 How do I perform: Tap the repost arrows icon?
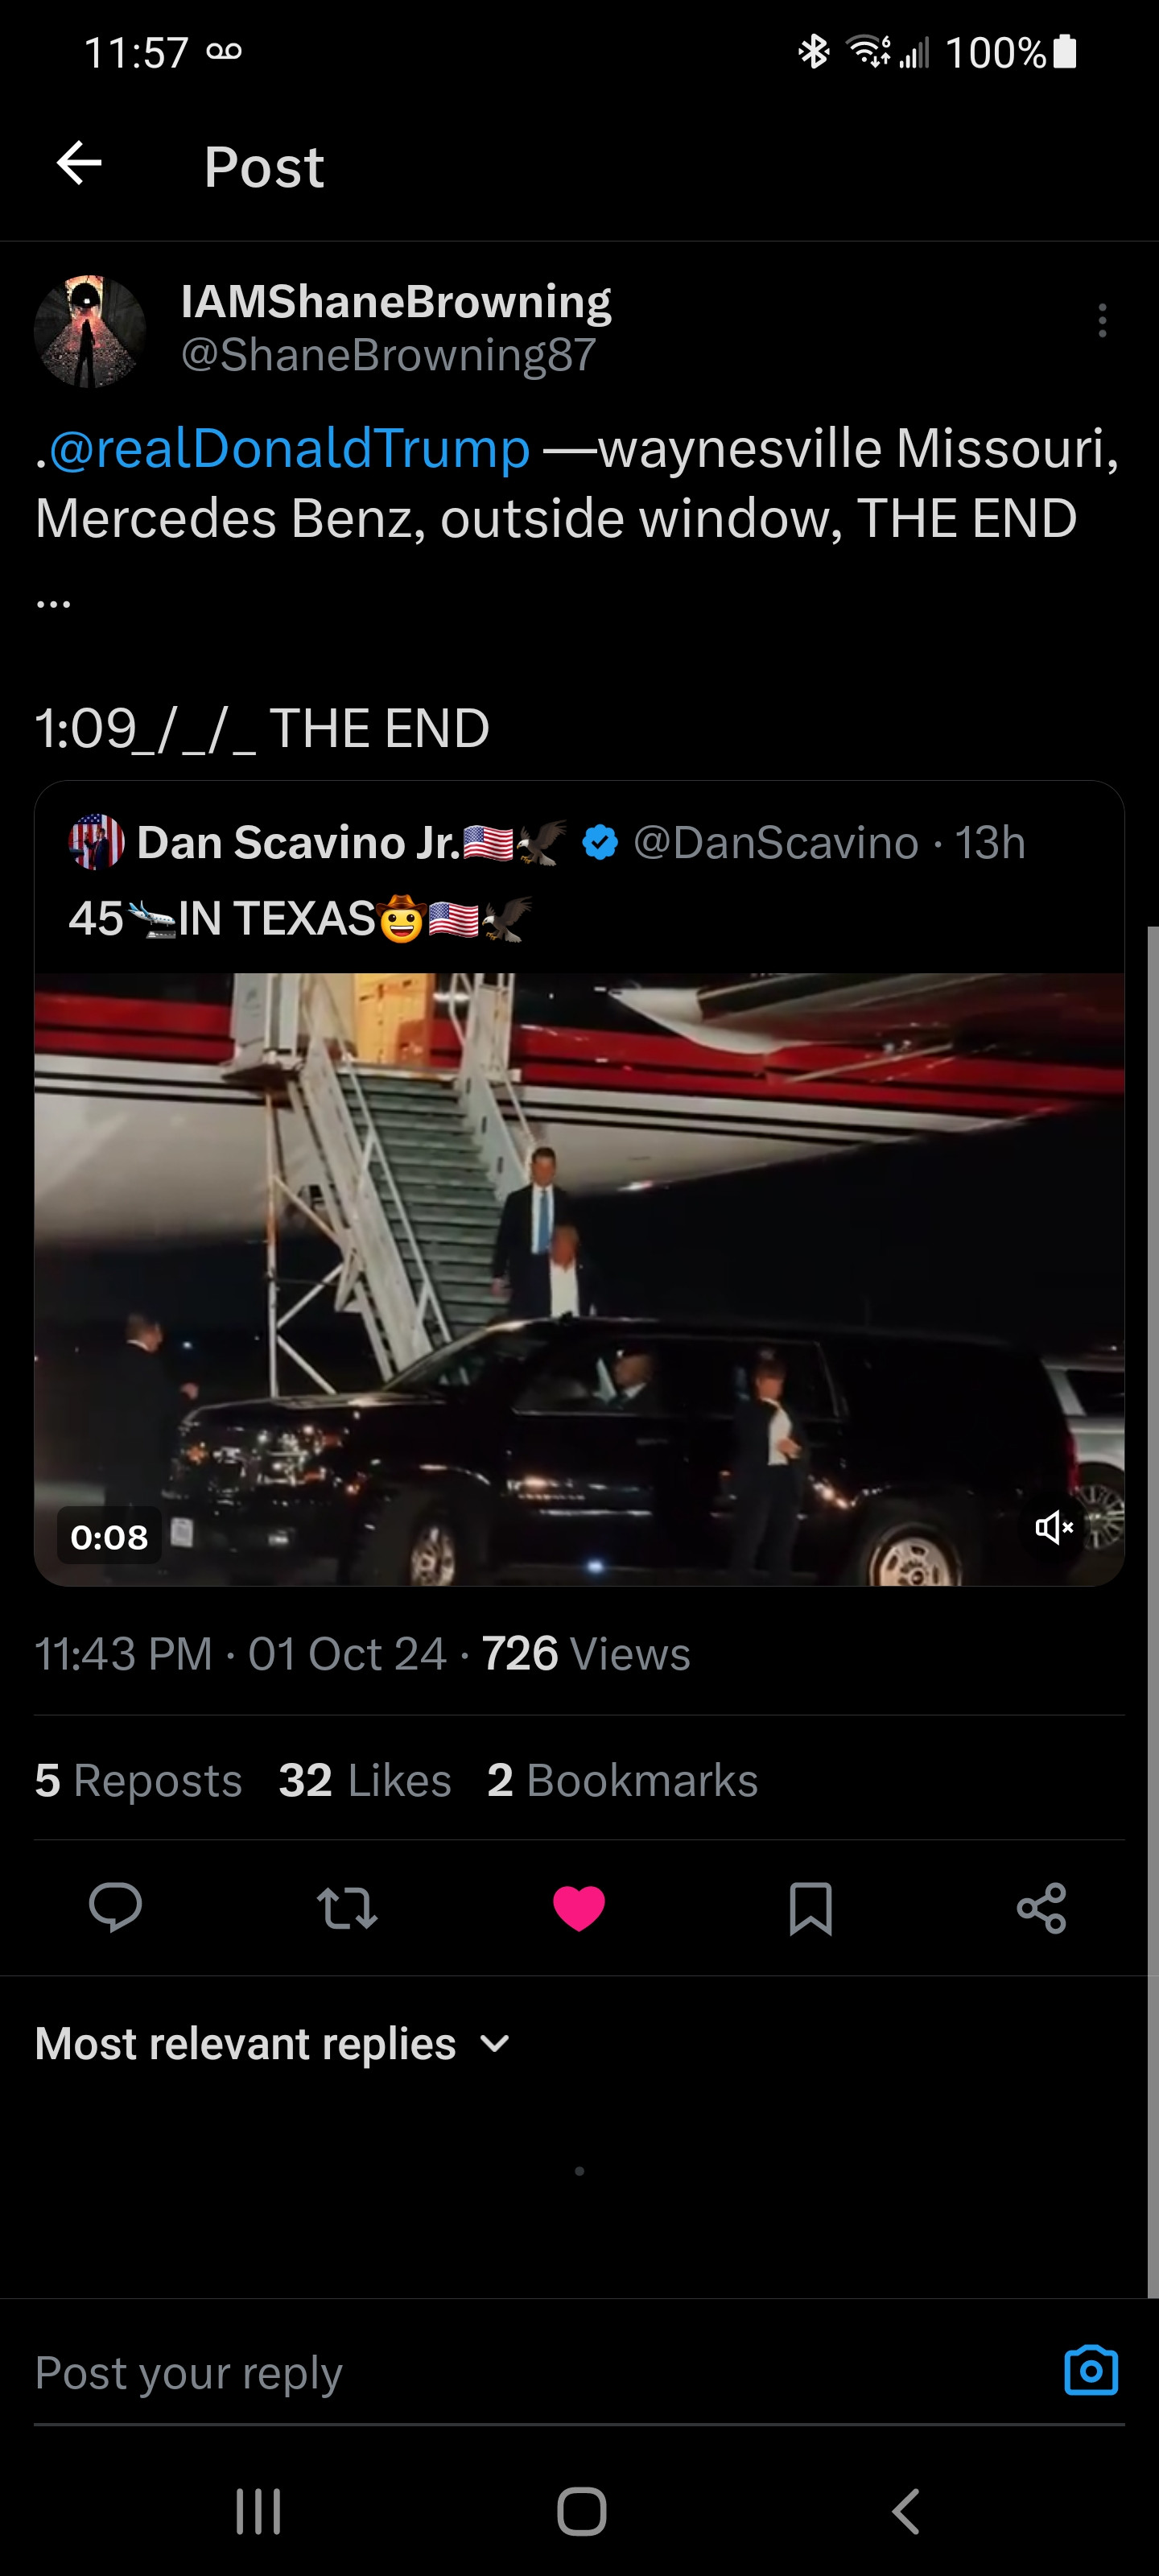click(347, 1906)
